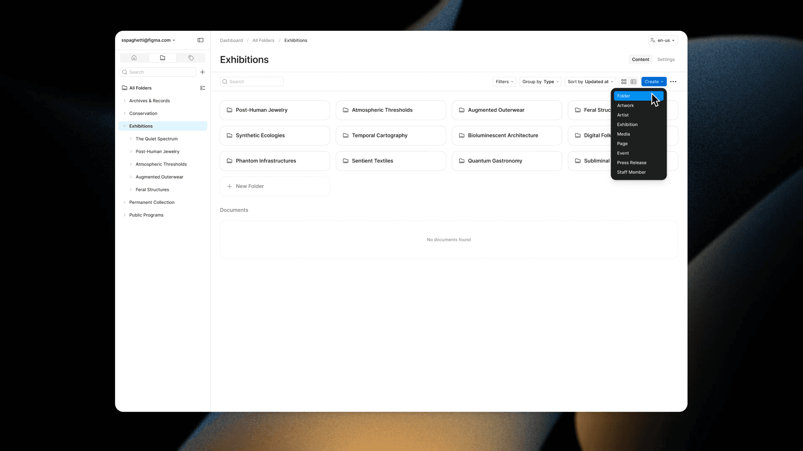Switch to list view icon
The height and width of the screenshot is (451, 803).
click(x=634, y=82)
